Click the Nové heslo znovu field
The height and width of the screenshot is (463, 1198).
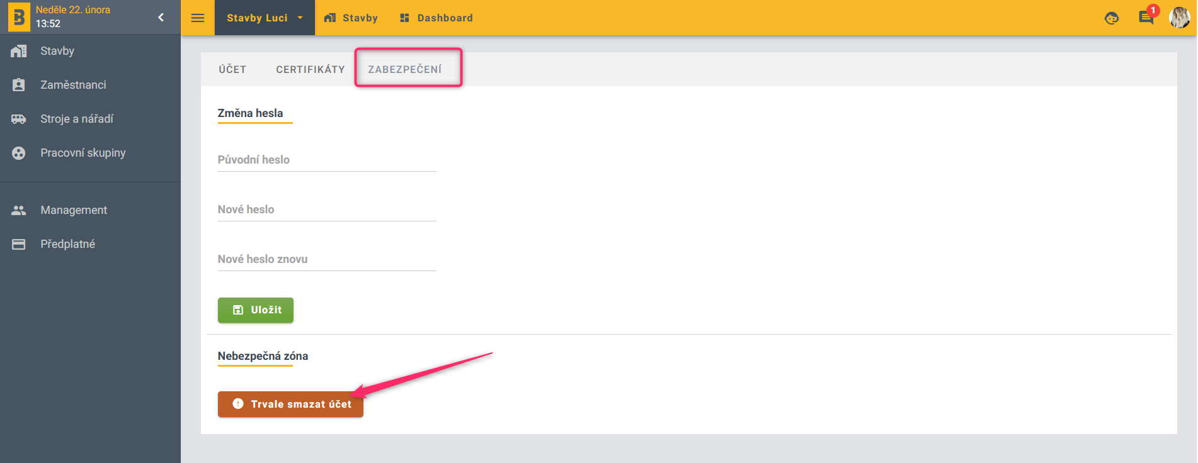326,260
